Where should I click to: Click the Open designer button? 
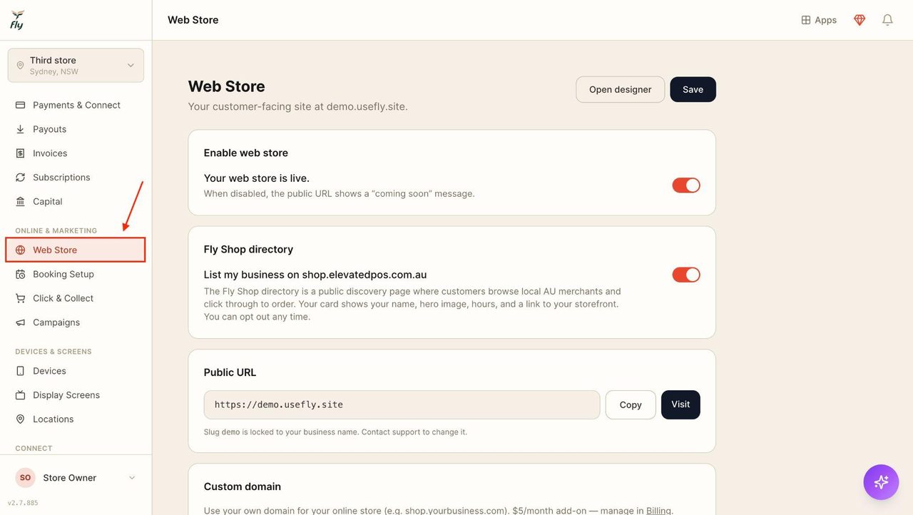tap(620, 90)
